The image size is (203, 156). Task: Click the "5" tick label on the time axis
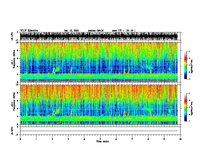coord(100,139)
